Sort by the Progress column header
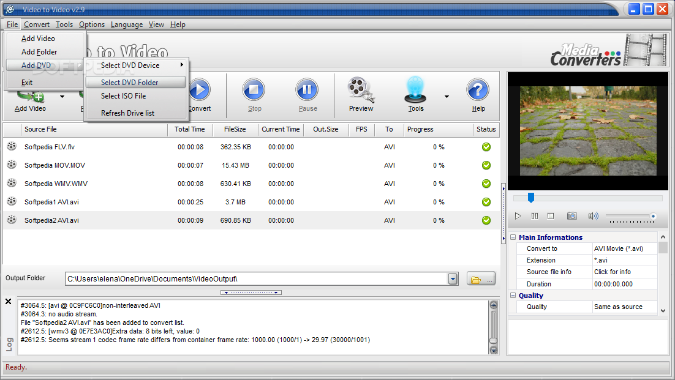675x380 pixels. click(438, 129)
